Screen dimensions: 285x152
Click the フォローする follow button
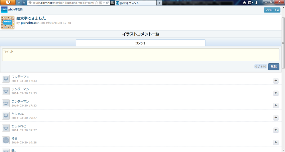coord(272,10)
